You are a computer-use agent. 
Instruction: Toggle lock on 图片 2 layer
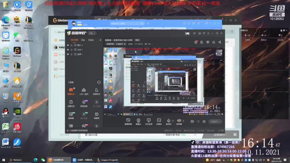click(x=71, y=45)
